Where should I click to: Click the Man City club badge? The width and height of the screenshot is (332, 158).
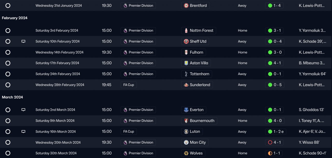pyautogui.click(x=186, y=142)
